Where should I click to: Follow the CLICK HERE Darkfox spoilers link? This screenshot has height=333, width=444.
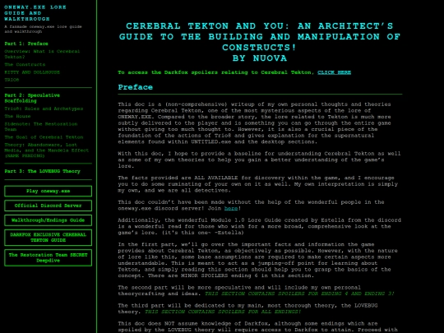pos(334,72)
